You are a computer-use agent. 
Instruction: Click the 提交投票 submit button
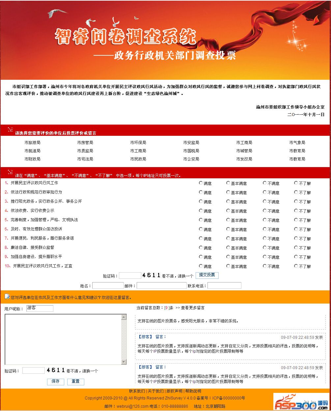pyautogui.click(x=207, y=275)
